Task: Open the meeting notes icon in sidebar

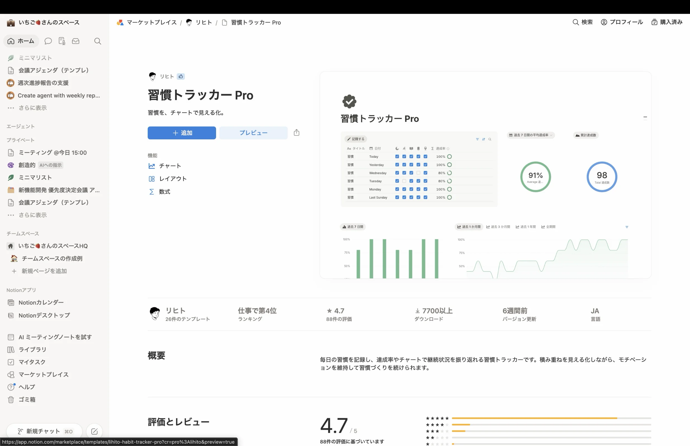Action: pos(62,41)
